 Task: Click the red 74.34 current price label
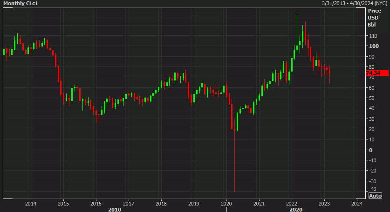[x=377, y=73]
